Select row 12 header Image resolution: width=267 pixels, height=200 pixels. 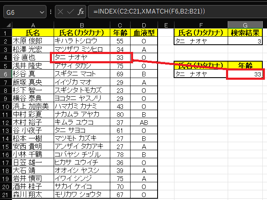click(5, 122)
